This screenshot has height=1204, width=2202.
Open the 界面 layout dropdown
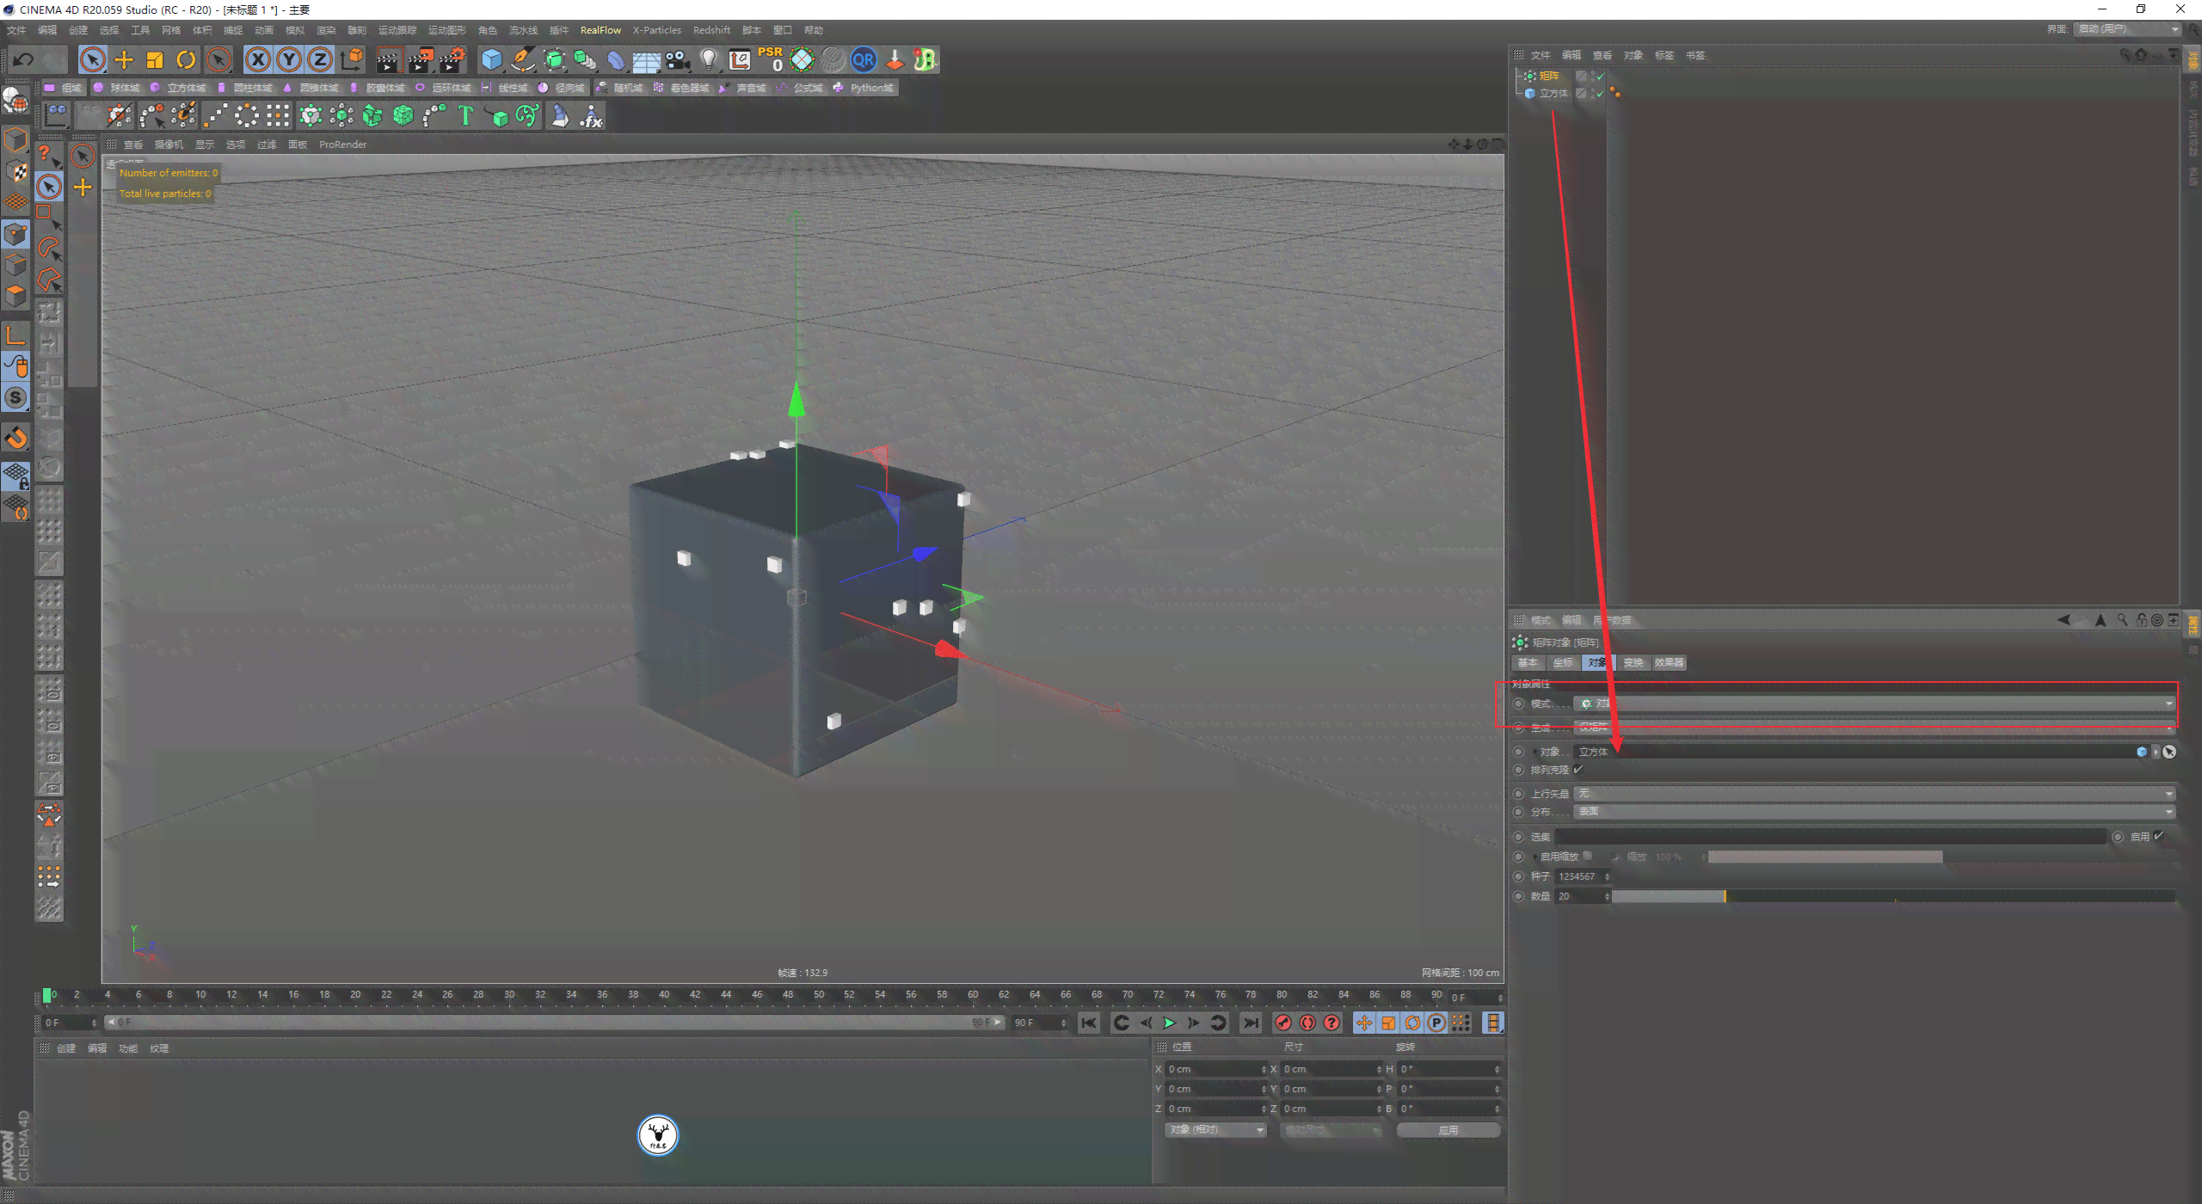2128,29
